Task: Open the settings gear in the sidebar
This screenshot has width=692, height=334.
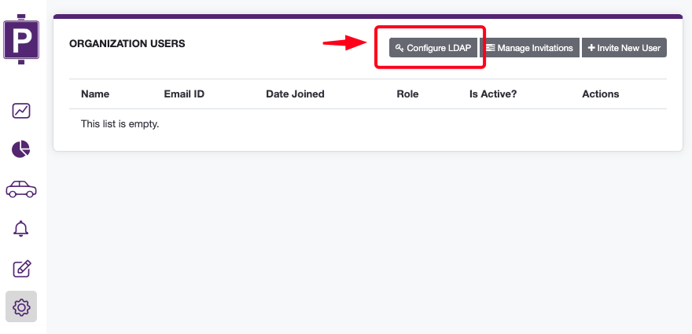Action: 21,307
